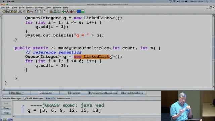Show the Compile Messages tab
Screen dimensions: 215x121
12,98
